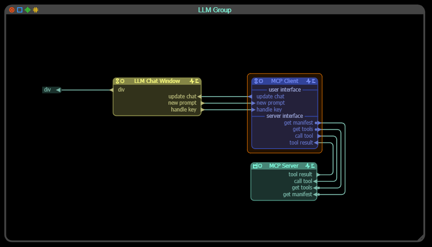Click the blue square icon in group header

point(20,10)
